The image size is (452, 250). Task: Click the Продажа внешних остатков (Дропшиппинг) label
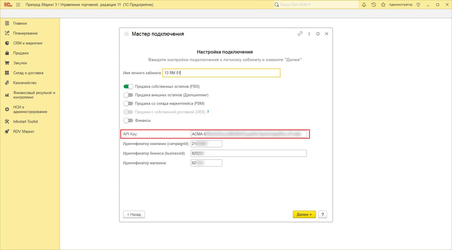tap(172, 95)
